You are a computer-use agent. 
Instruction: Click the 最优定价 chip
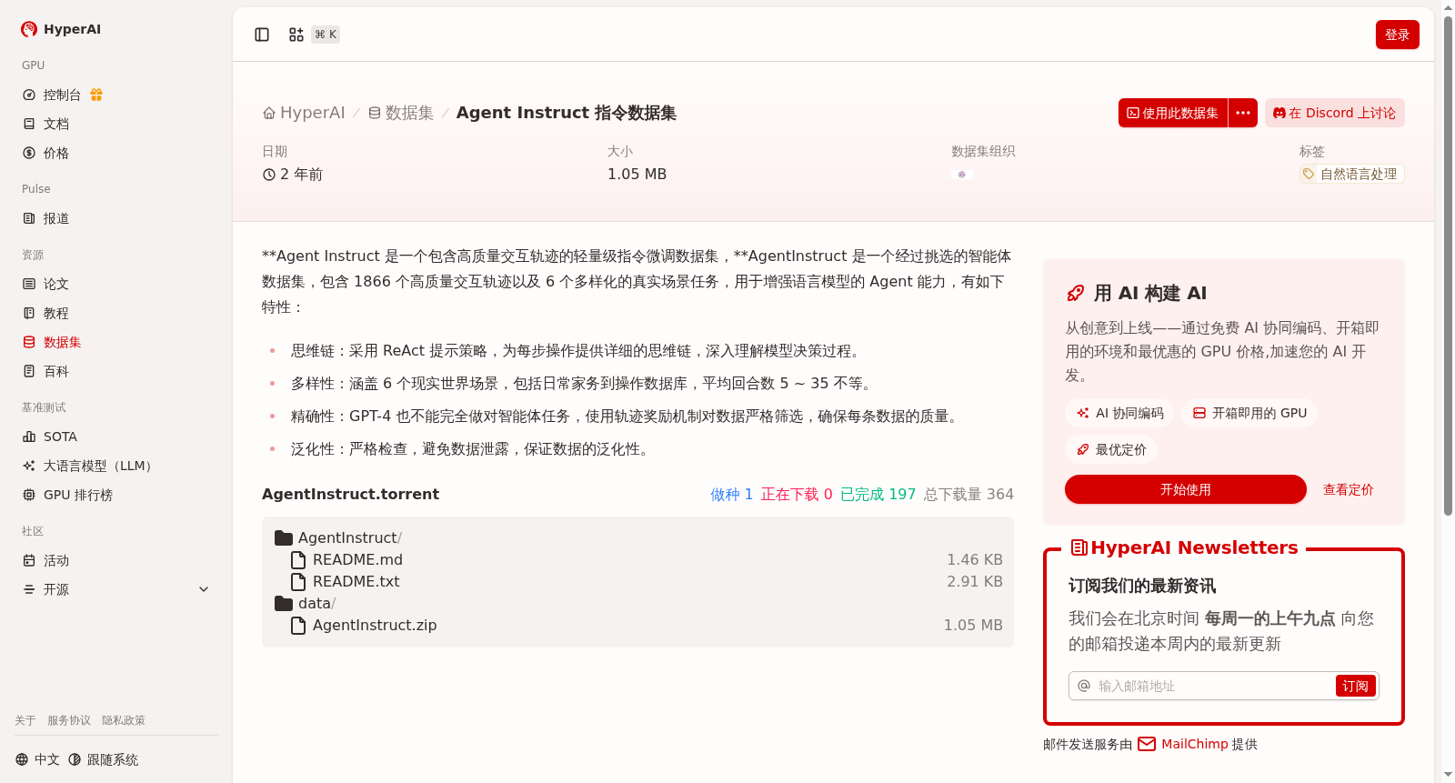pos(1111,449)
